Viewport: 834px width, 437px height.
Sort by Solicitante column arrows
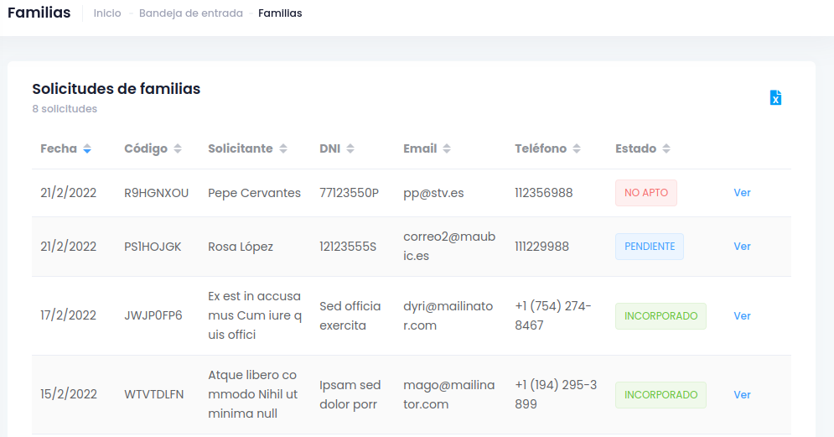pos(283,148)
